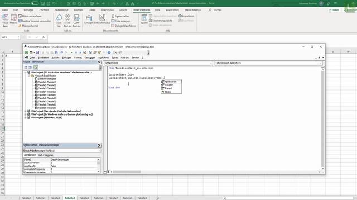
Task: Open the Debuggen menu in VBA editor
Action: [90, 58]
